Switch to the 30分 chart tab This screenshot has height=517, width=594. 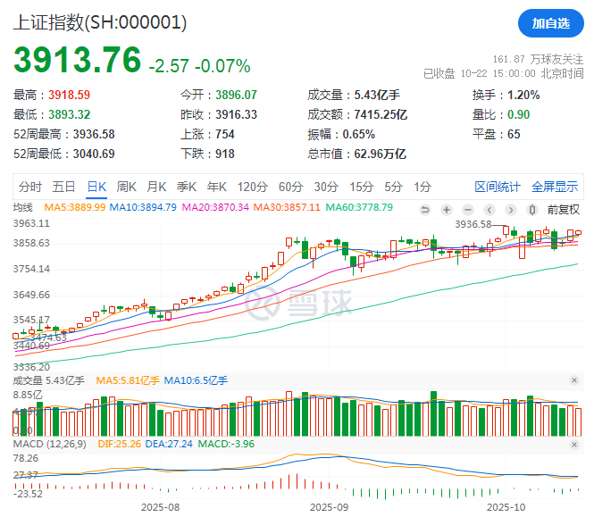[326, 187]
